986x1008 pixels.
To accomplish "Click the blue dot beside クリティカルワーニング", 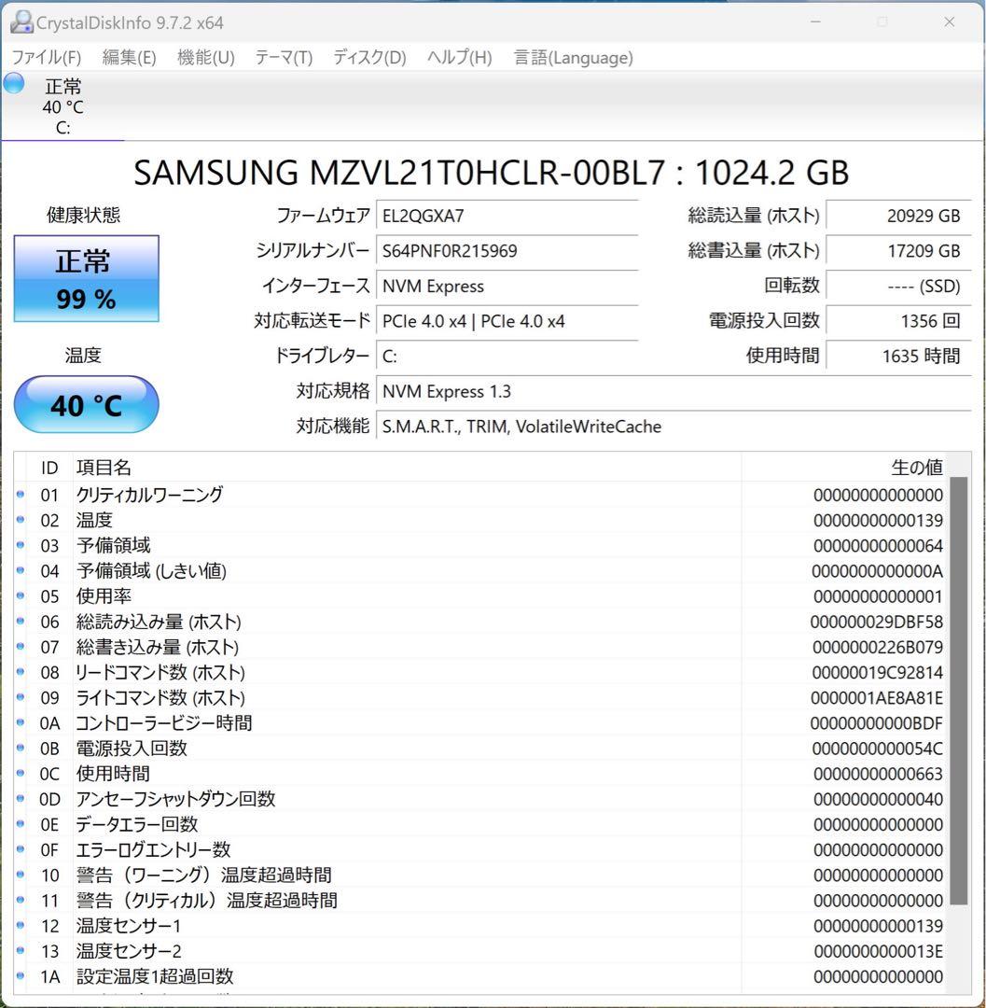I will pyautogui.click(x=21, y=494).
